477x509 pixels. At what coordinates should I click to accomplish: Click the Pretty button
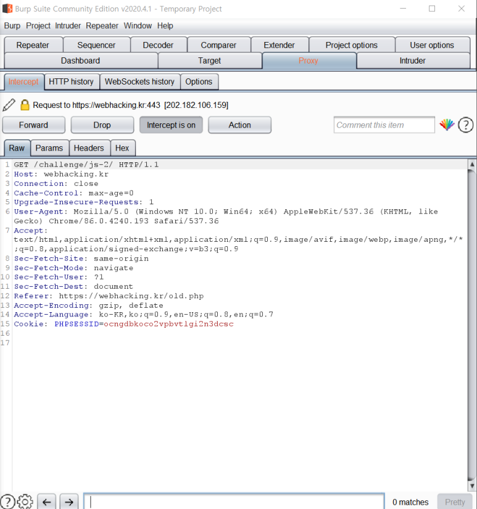pyautogui.click(x=455, y=502)
